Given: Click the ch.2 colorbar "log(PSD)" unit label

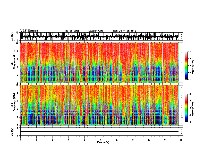Looking at the screenshot, I should (x=193, y=109).
